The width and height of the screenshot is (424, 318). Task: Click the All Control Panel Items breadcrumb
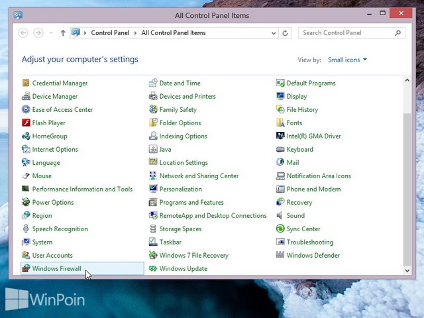pyautogui.click(x=174, y=32)
